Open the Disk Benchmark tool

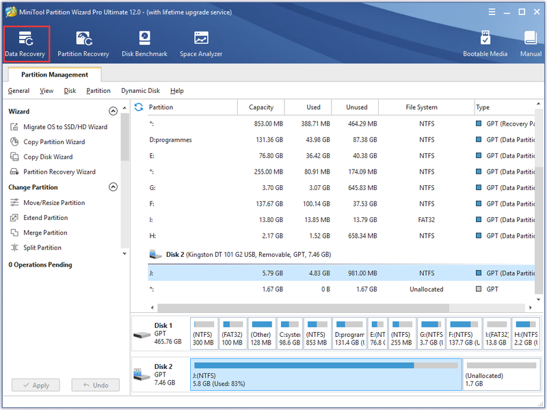144,44
